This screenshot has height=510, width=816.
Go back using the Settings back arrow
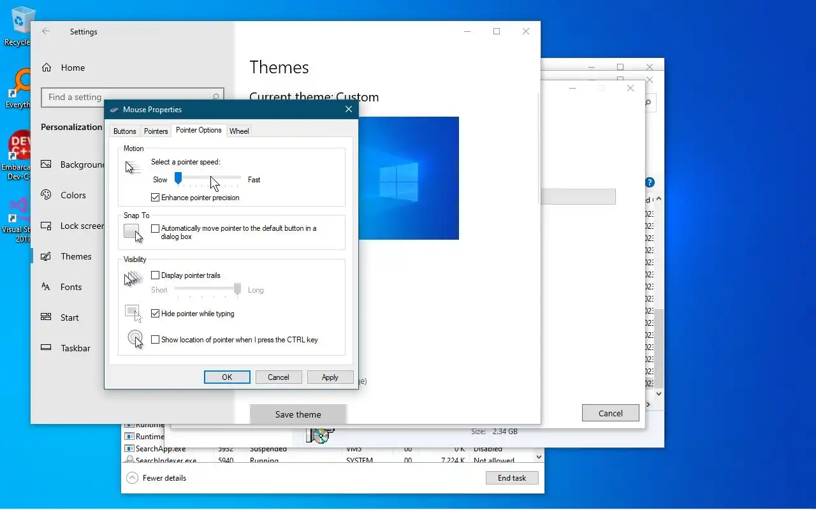[46, 31]
